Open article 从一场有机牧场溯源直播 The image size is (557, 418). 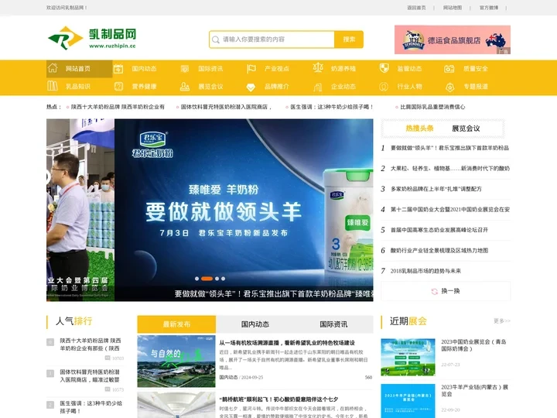pyautogui.click(x=287, y=343)
